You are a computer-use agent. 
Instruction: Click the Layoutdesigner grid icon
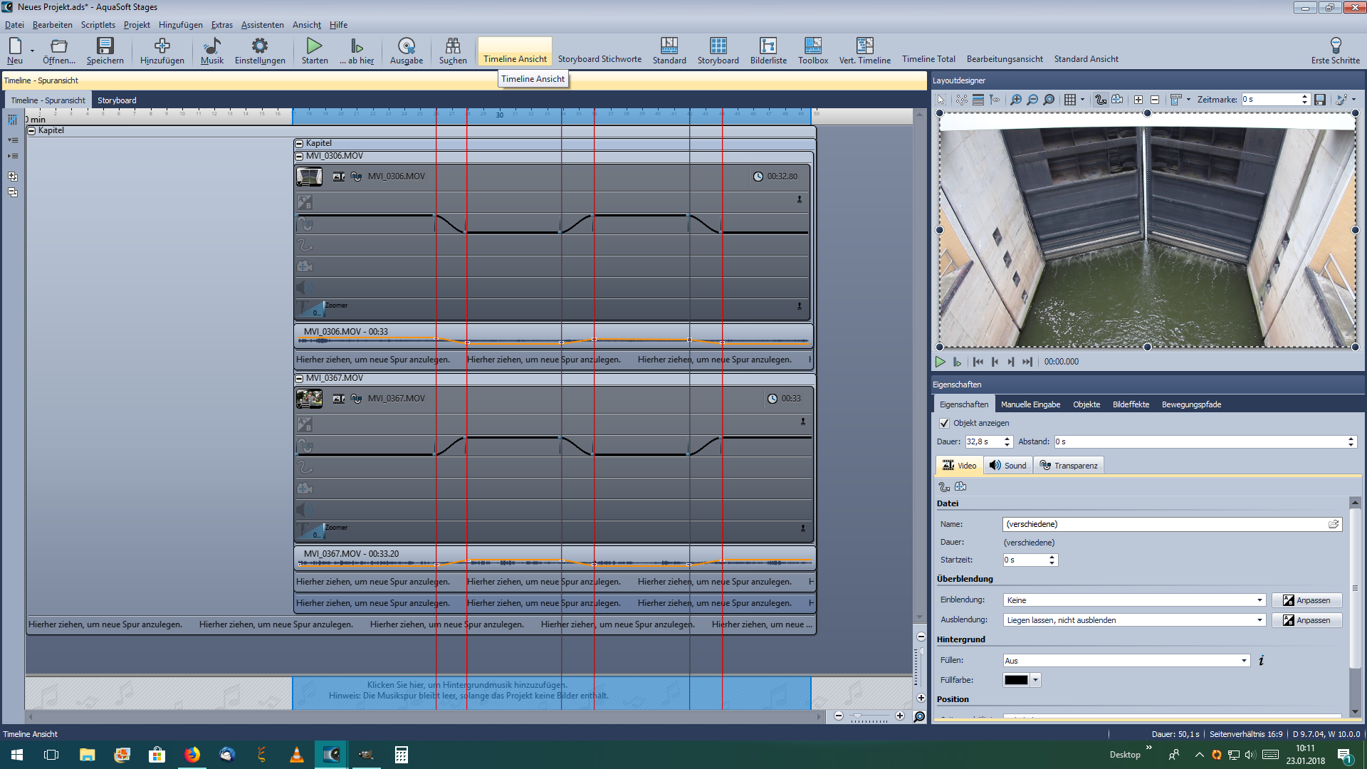pos(1069,100)
